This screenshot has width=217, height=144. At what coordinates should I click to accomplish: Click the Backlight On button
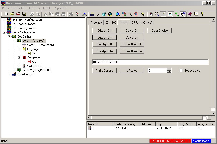(x=104, y=51)
